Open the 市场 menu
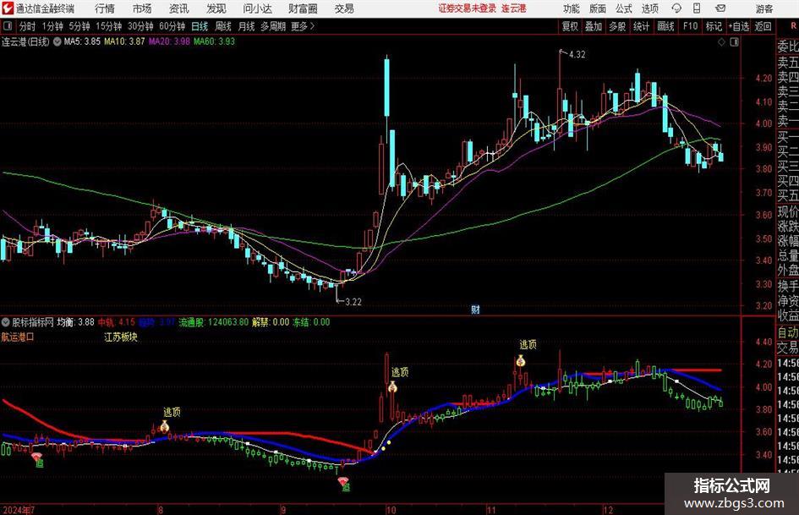 click(x=142, y=8)
